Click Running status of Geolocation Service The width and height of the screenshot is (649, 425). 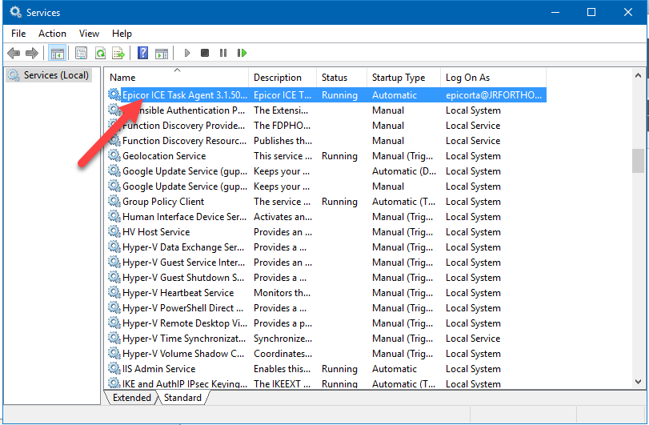coord(339,156)
